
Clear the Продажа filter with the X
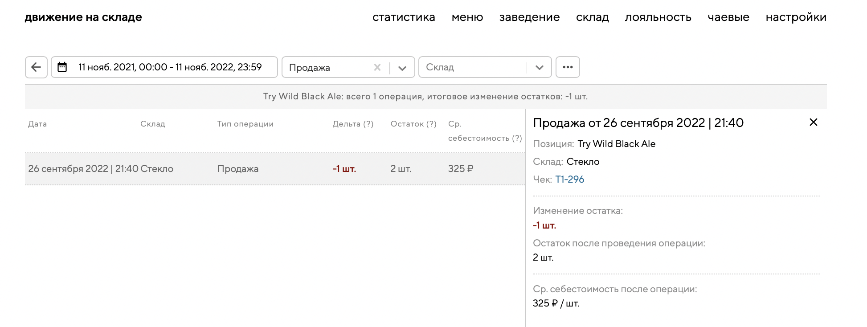(377, 67)
